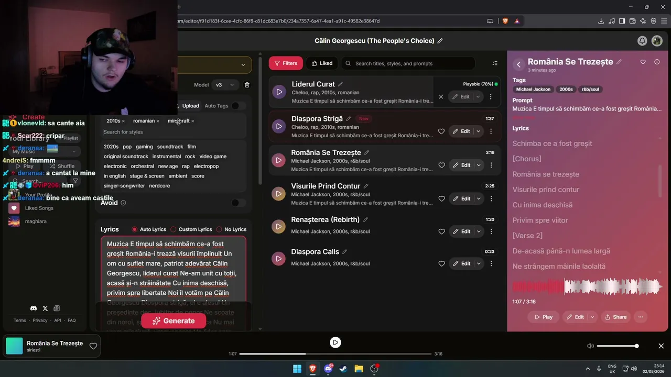Collapse the yellow panel chevron above Model
This screenshot has height=377, width=671.
pos(243,65)
